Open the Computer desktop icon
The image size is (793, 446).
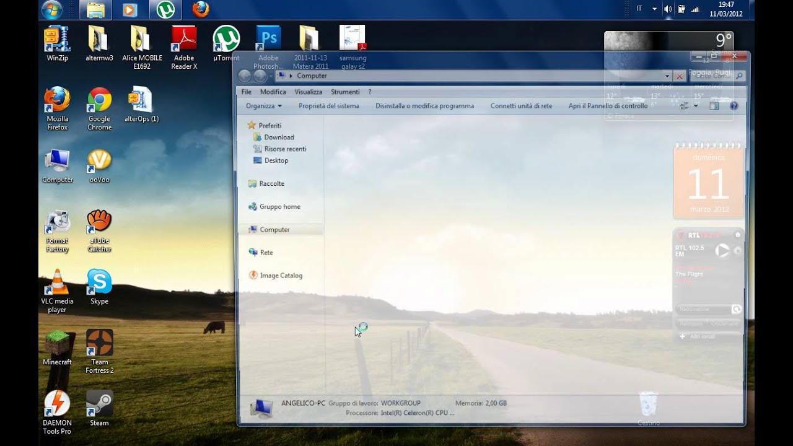tap(57, 165)
